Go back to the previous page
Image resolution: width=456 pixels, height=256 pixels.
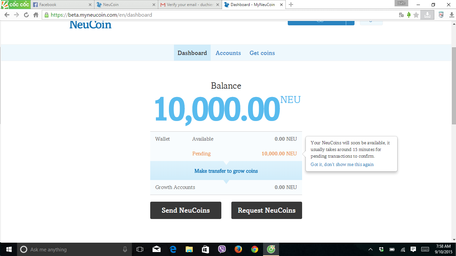point(7,15)
